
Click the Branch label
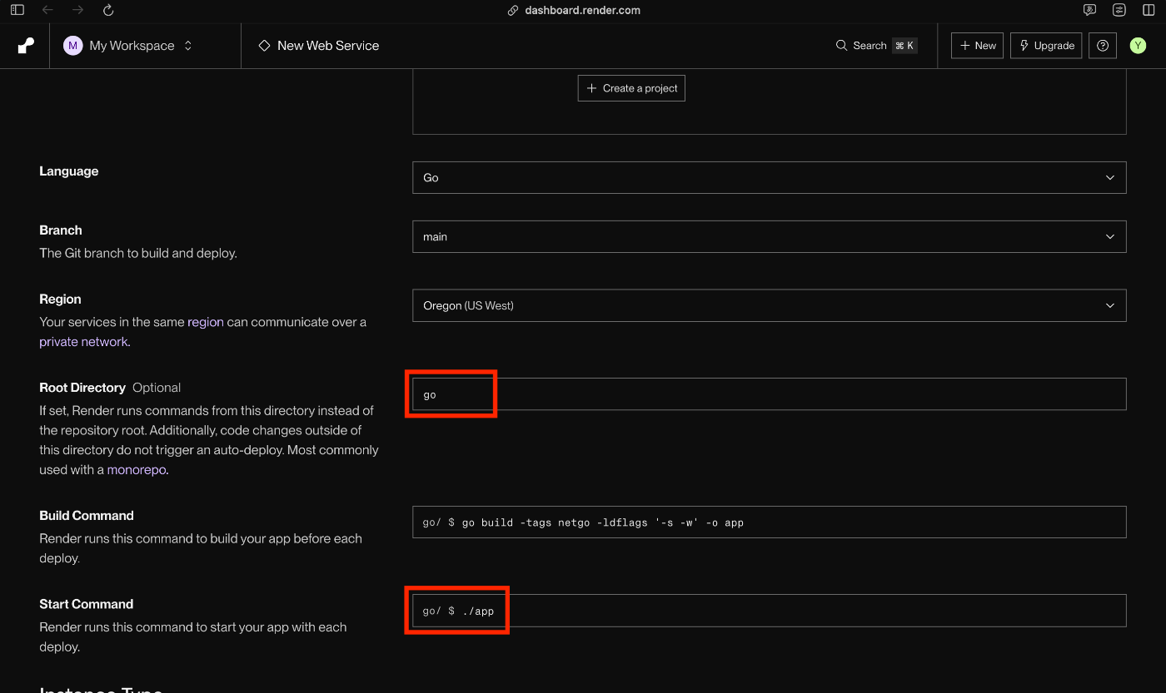pyautogui.click(x=61, y=230)
